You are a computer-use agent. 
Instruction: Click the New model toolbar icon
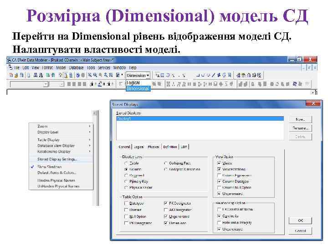tap(11, 75)
